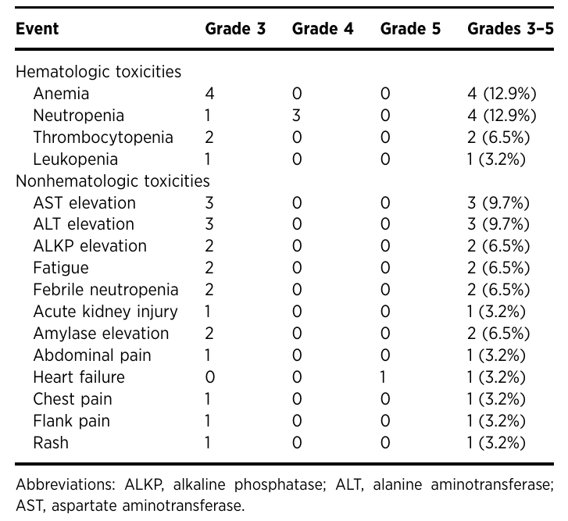Screen dimensions: 568x521
Task: Select the Nonhematologic toxicities section heading
Action: click(x=113, y=180)
